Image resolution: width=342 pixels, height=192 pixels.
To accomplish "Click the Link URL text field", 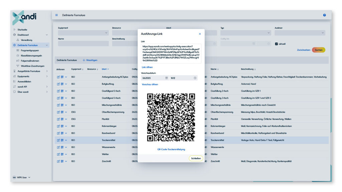I will [x=171, y=53].
